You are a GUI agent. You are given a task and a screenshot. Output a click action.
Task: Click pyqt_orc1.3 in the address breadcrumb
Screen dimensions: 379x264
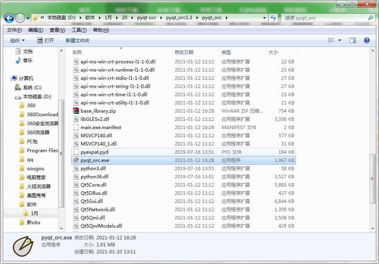click(x=179, y=18)
